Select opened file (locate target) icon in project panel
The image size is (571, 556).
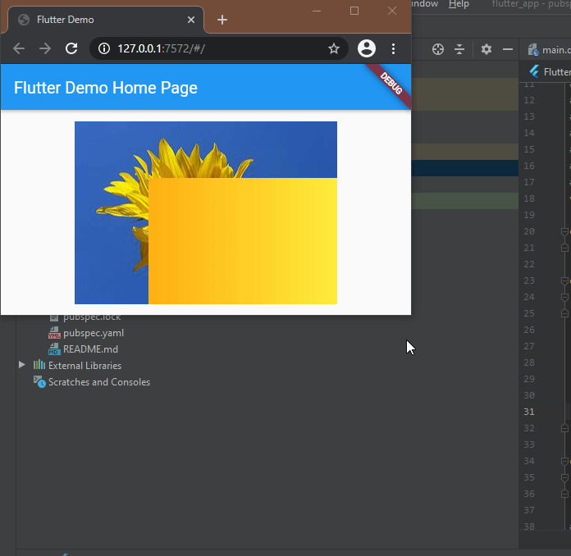[438, 49]
